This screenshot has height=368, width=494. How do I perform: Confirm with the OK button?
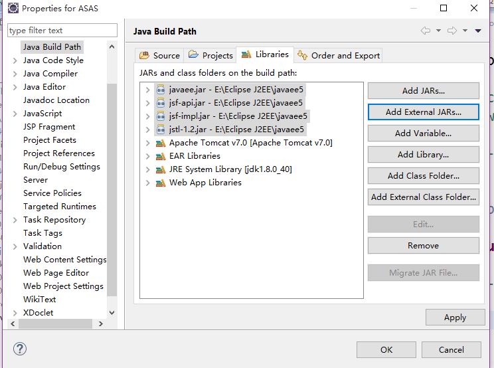tap(386, 349)
